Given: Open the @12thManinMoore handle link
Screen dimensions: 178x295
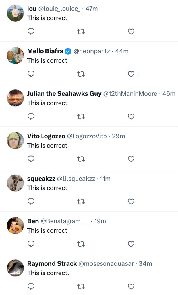Looking at the screenshot, I should 130,94.
